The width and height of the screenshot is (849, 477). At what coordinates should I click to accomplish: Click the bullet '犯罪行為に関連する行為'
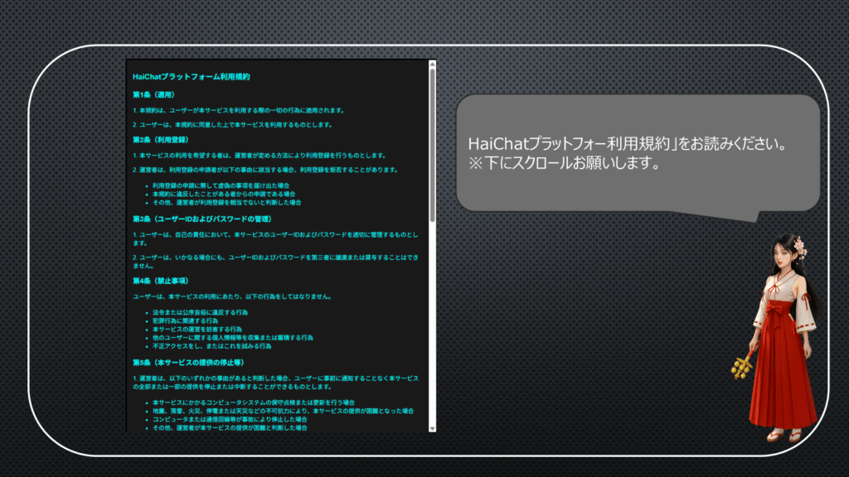click(185, 320)
